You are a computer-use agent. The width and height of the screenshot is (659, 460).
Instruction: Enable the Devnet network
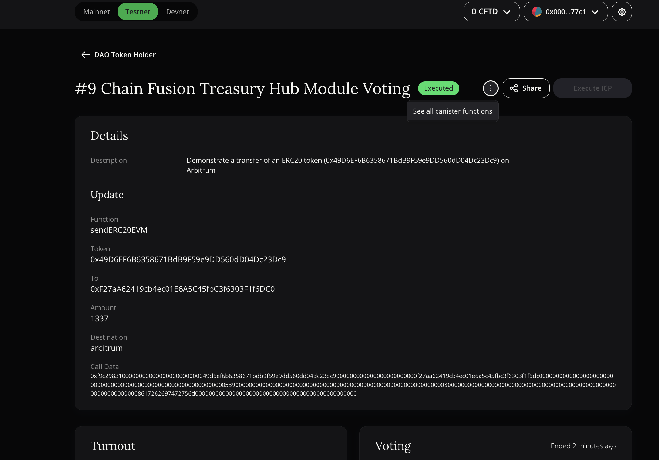tap(177, 11)
